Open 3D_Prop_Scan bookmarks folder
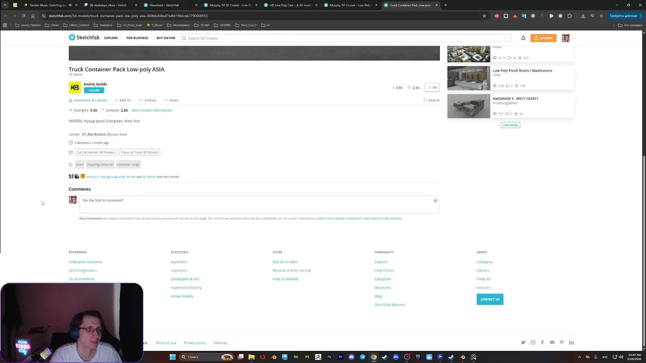Screen dimensions: 646x363 [129, 25]
